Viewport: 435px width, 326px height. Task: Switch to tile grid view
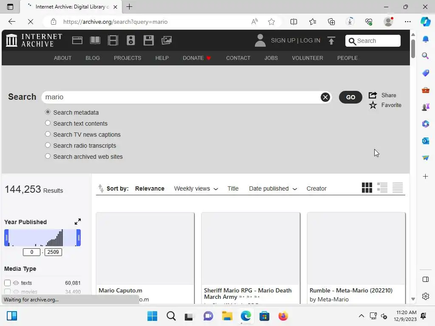click(x=367, y=188)
